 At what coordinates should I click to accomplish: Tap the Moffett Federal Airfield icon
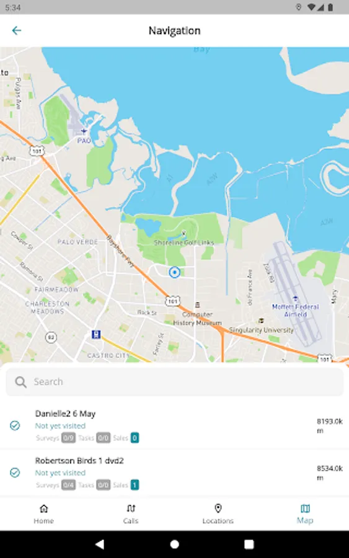click(295, 298)
